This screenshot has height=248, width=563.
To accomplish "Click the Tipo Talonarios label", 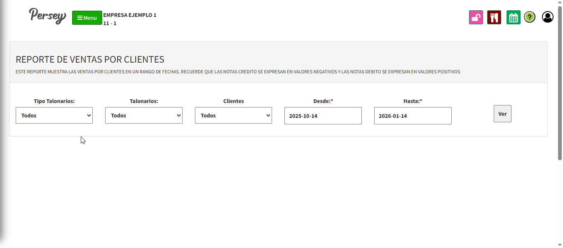I will (54, 101).
